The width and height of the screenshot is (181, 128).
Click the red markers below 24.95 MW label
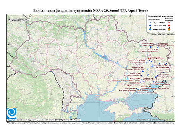tap(149, 59)
